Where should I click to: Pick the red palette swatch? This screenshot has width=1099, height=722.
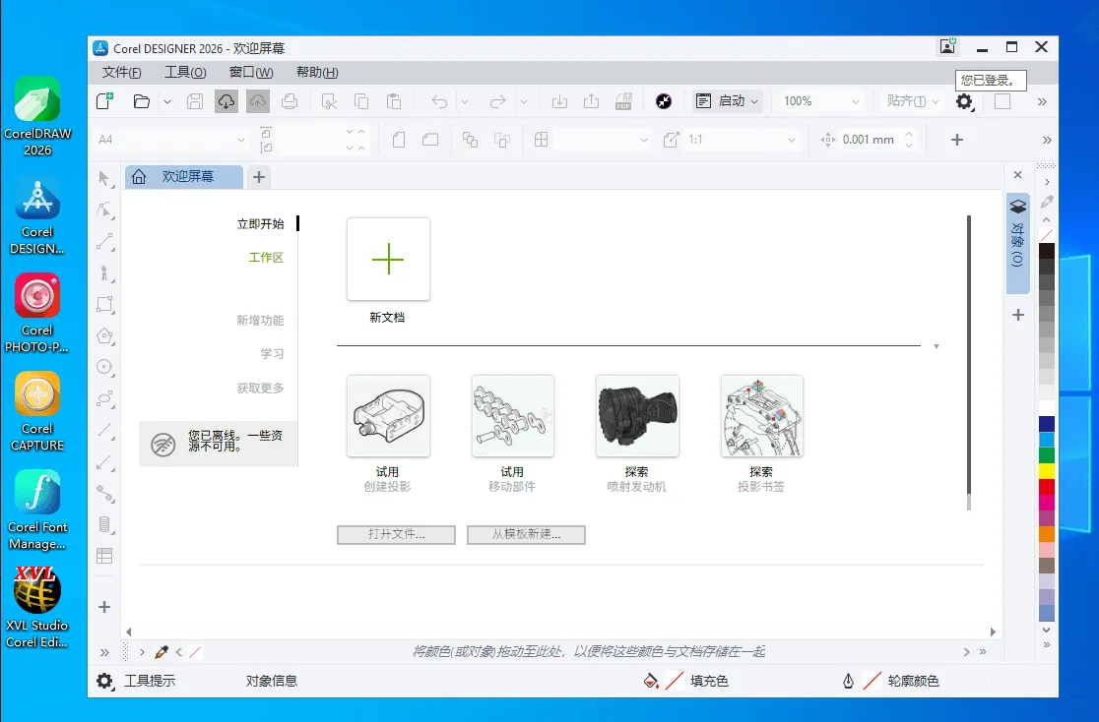1047,486
